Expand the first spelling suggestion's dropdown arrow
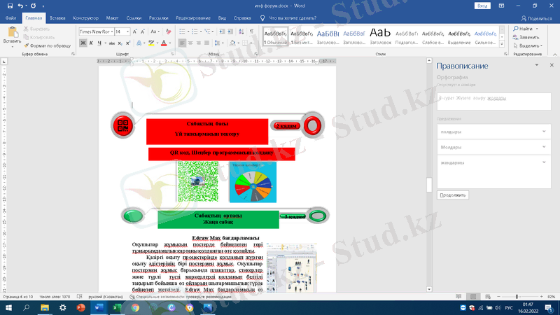This screenshot has width=560, height=315. pos(544,132)
